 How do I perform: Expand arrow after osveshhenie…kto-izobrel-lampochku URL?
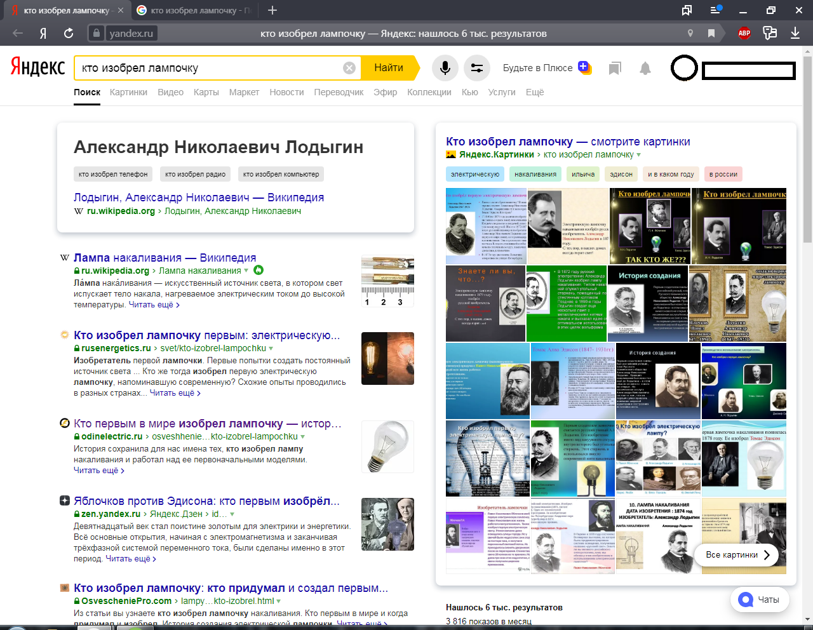(302, 437)
